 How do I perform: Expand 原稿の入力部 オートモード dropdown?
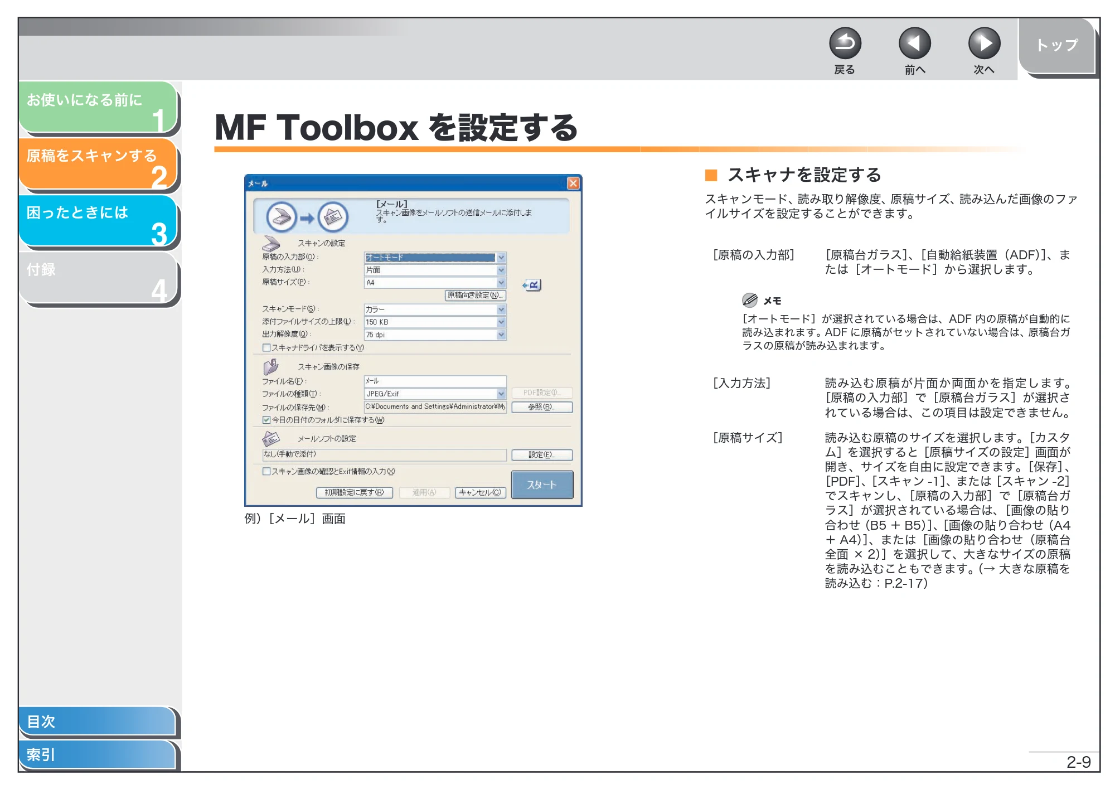[501, 257]
